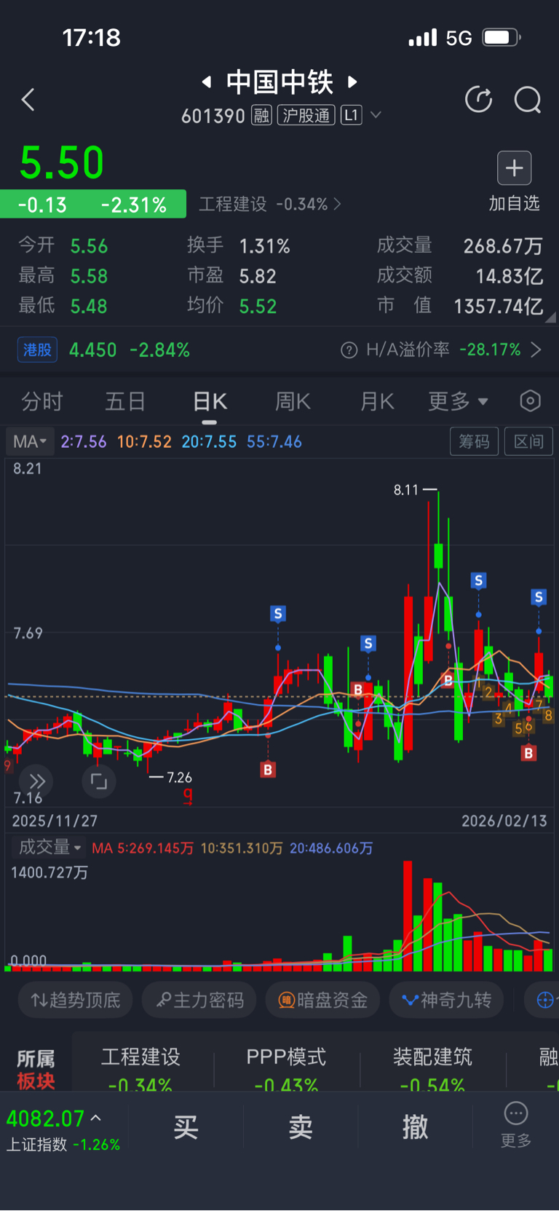The height and width of the screenshot is (1211, 559).
Task: Open chart settings hexagon icon
Action: (x=531, y=401)
